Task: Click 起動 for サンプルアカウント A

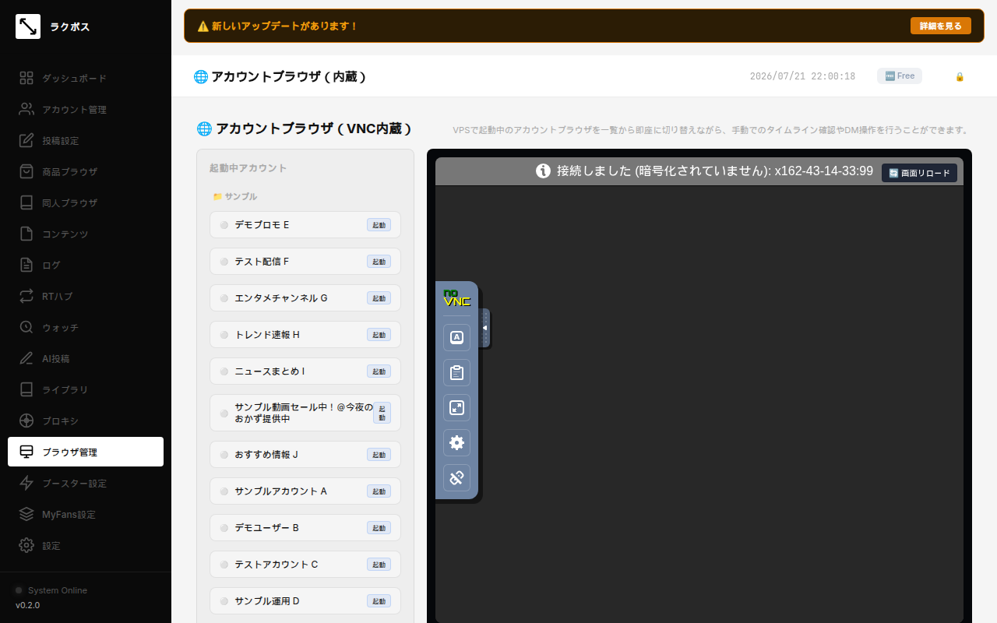Action: click(x=379, y=491)
